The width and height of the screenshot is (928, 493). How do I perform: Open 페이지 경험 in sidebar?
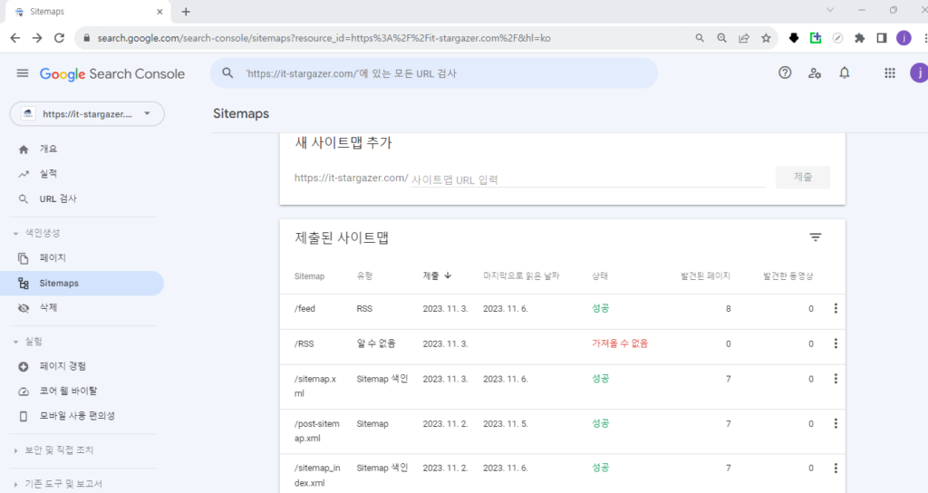82,366
